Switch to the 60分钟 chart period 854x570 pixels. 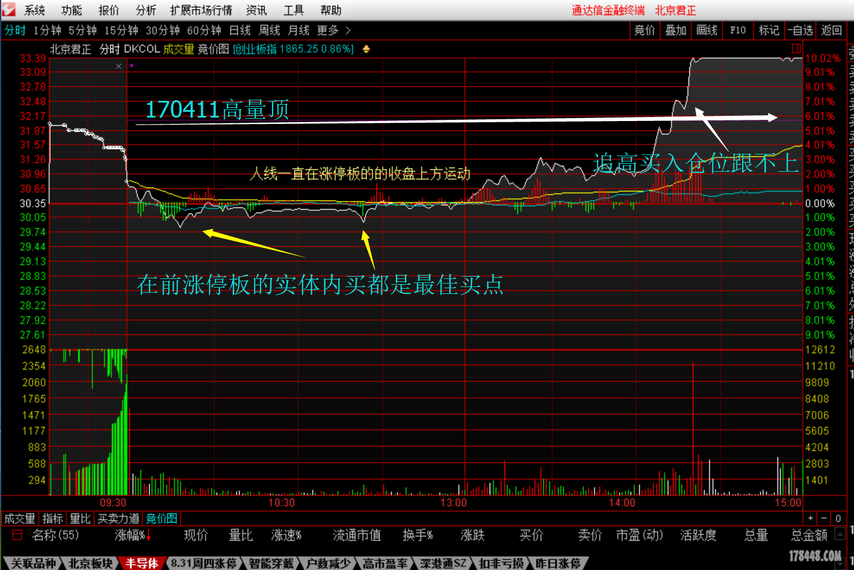204,30
